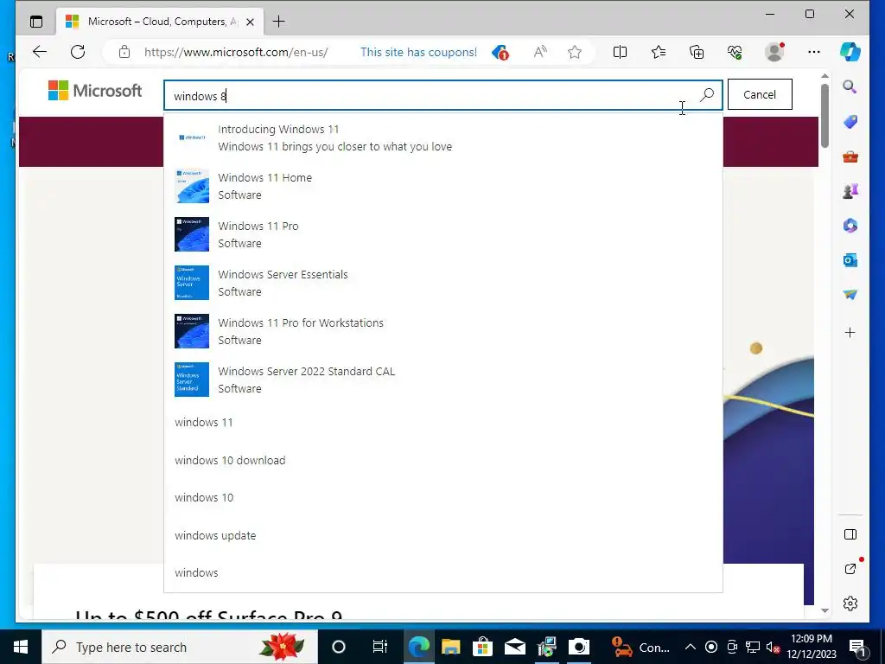
Task: Open the Windows Start menu
Action: click(21, 647)
